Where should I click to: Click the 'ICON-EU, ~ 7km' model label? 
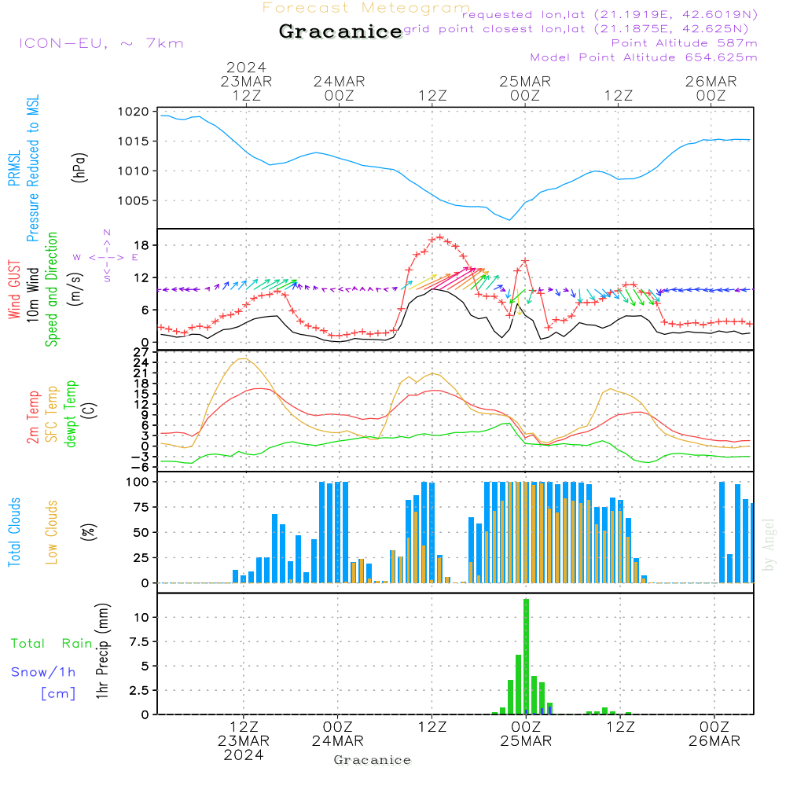101,43
